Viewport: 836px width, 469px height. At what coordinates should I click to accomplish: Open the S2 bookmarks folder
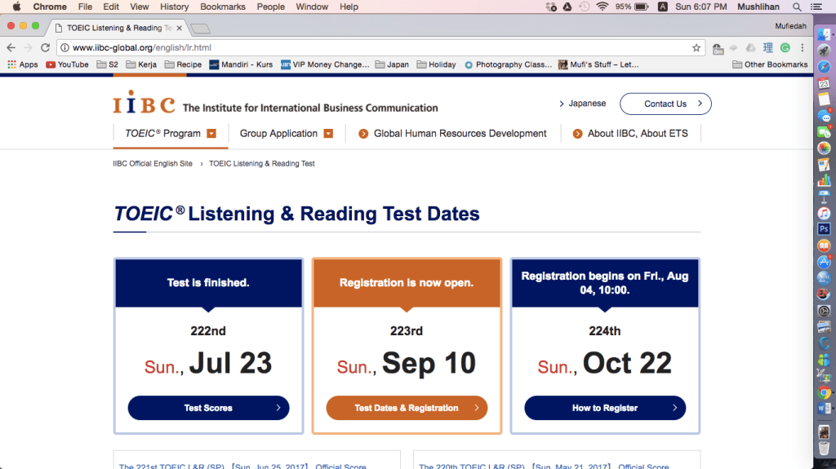click(107, 64)
